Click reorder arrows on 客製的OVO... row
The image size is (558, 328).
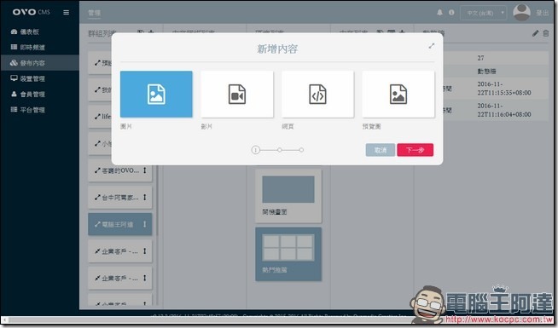[145, 170]
